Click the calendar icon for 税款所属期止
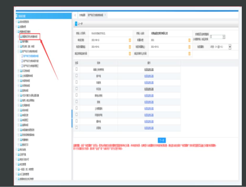The width and height of the screenshot is (246, 187). [190, 47]
